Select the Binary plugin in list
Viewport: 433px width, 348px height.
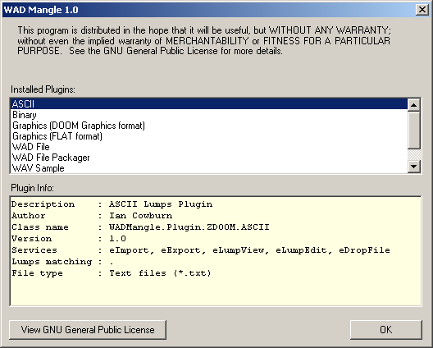[209, 115]
